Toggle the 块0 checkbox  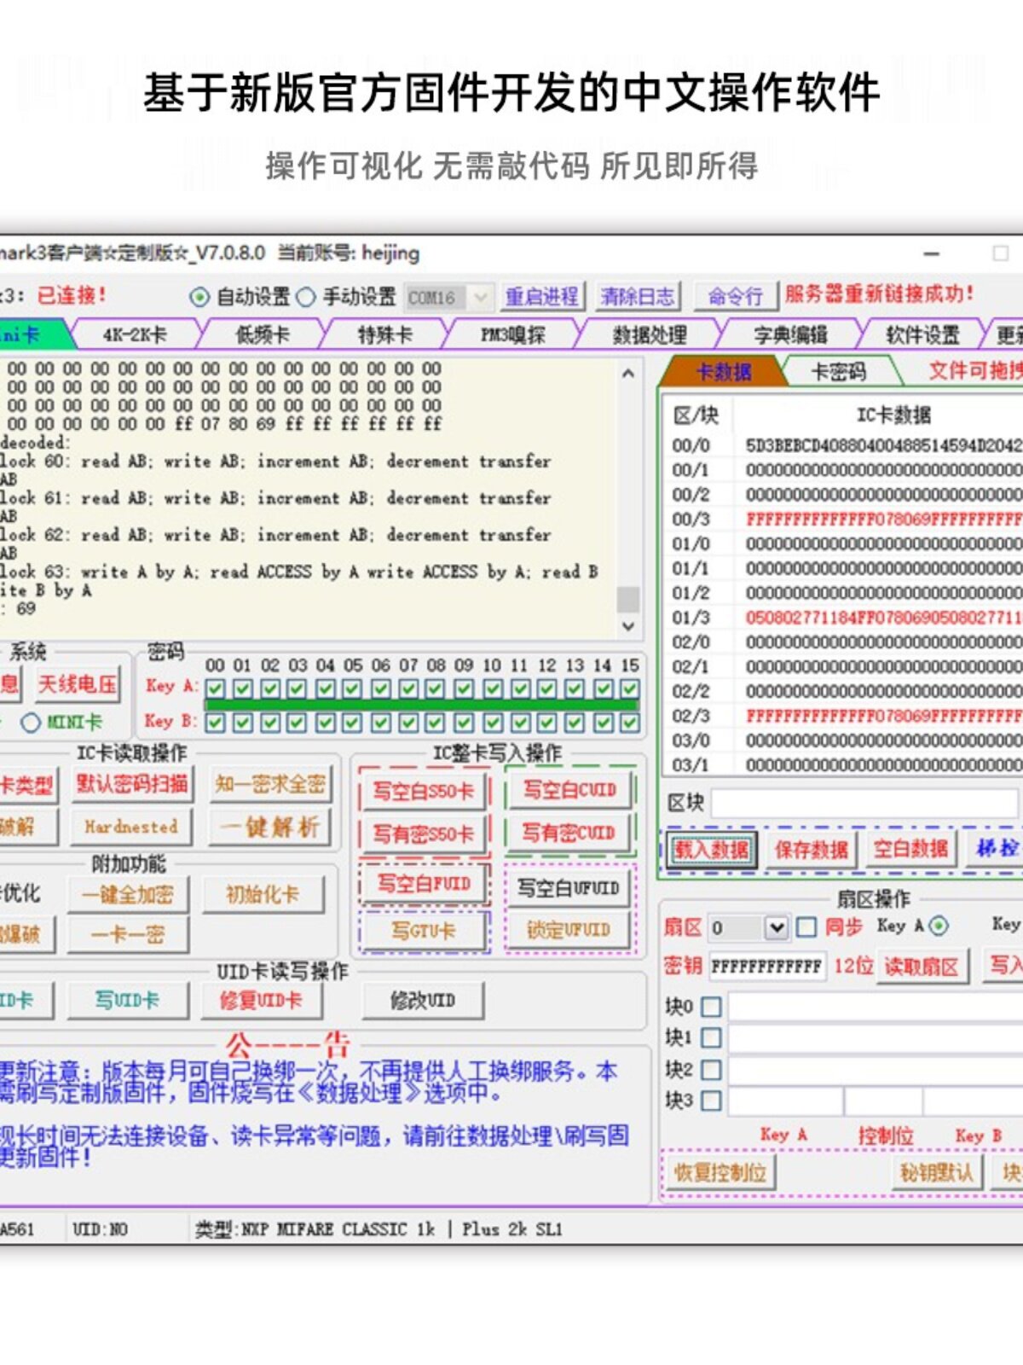coord(711,1008)
